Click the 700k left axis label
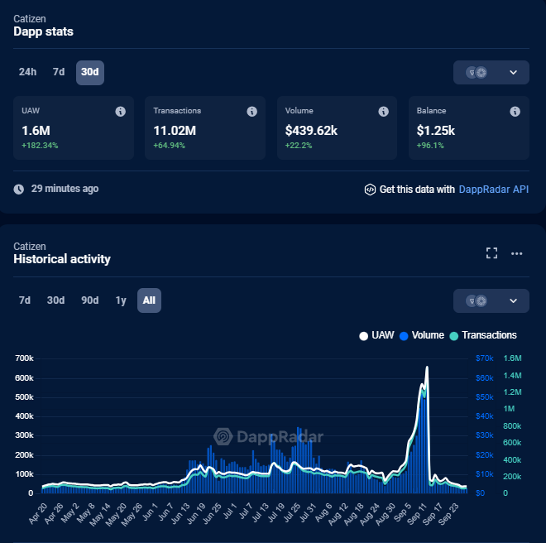The height and width of the screenshot is (543, 546). pos(24,358)
